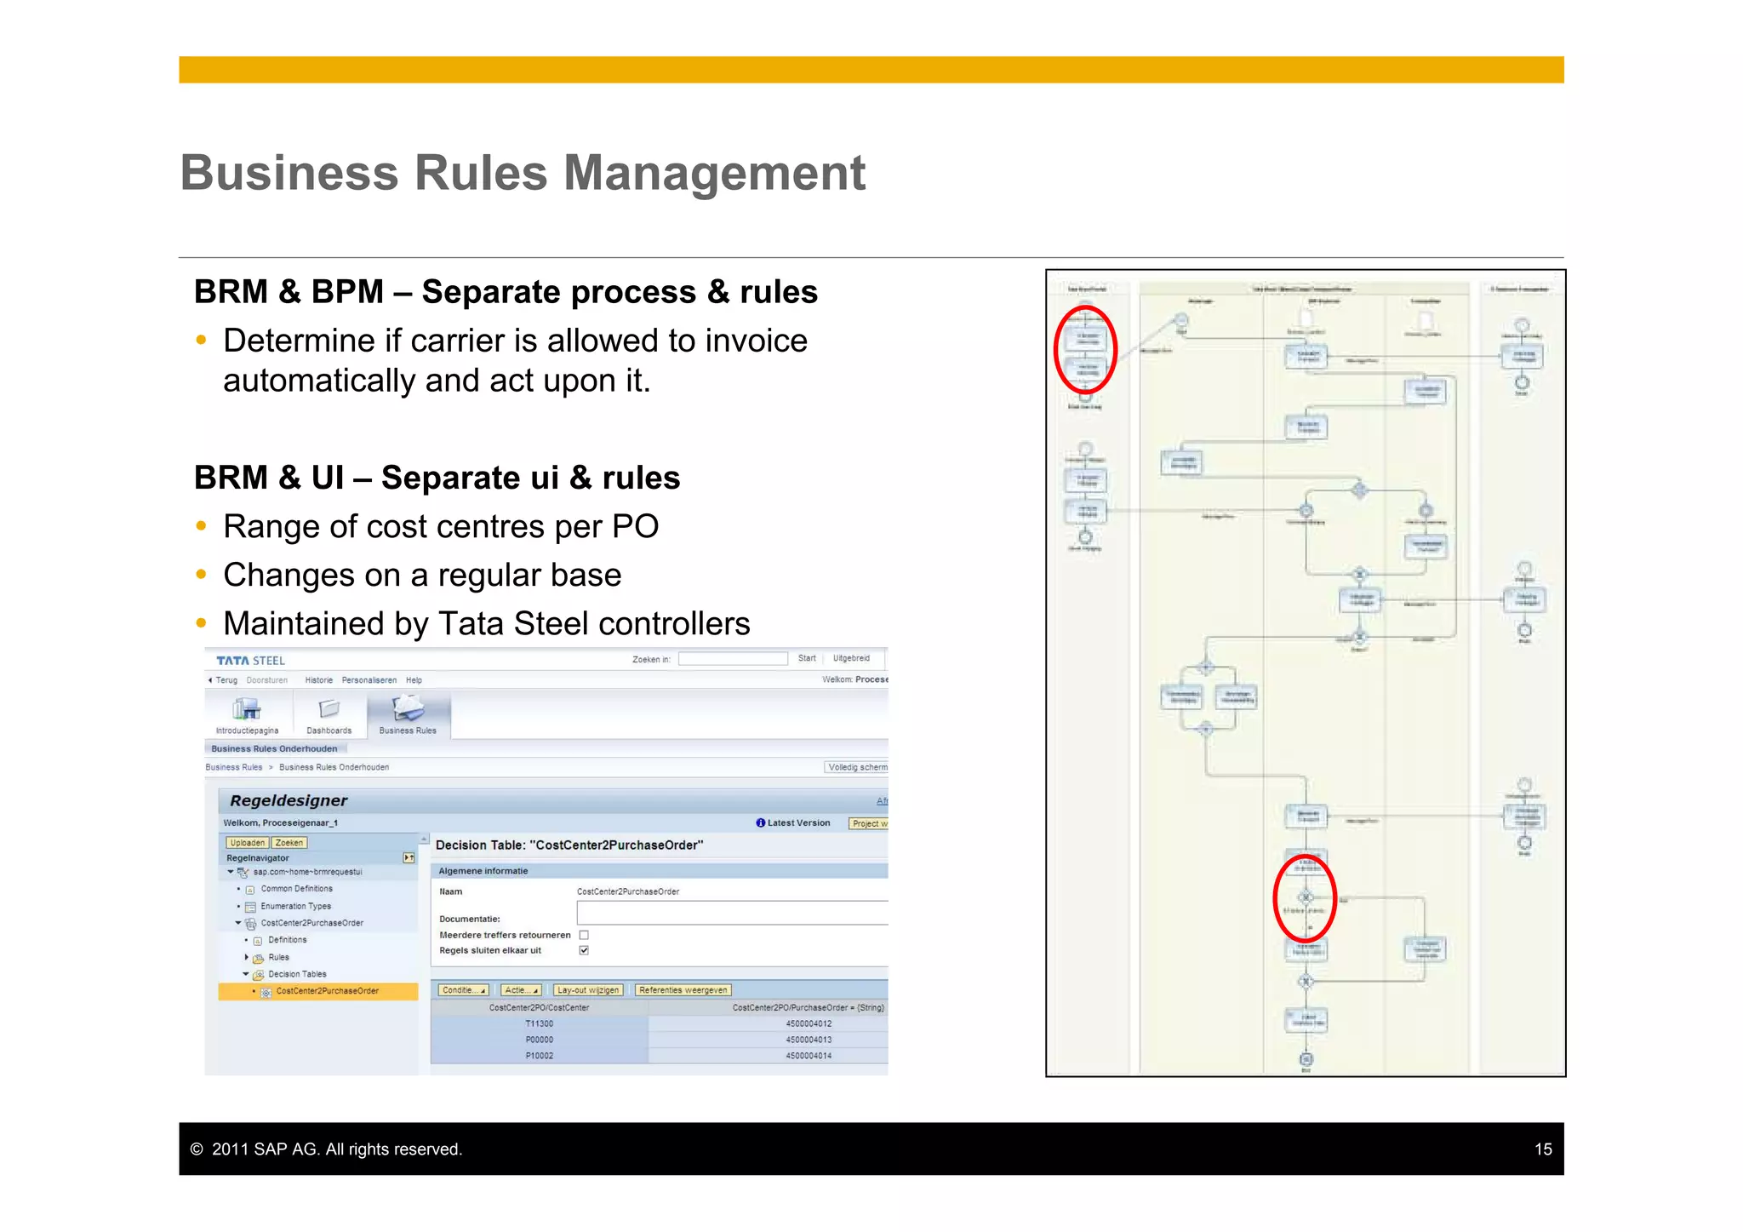The width and height of the screenshot is (1743, 1232).
Task: Click the Enumeration Types node icon
Action: pos(250,907)
